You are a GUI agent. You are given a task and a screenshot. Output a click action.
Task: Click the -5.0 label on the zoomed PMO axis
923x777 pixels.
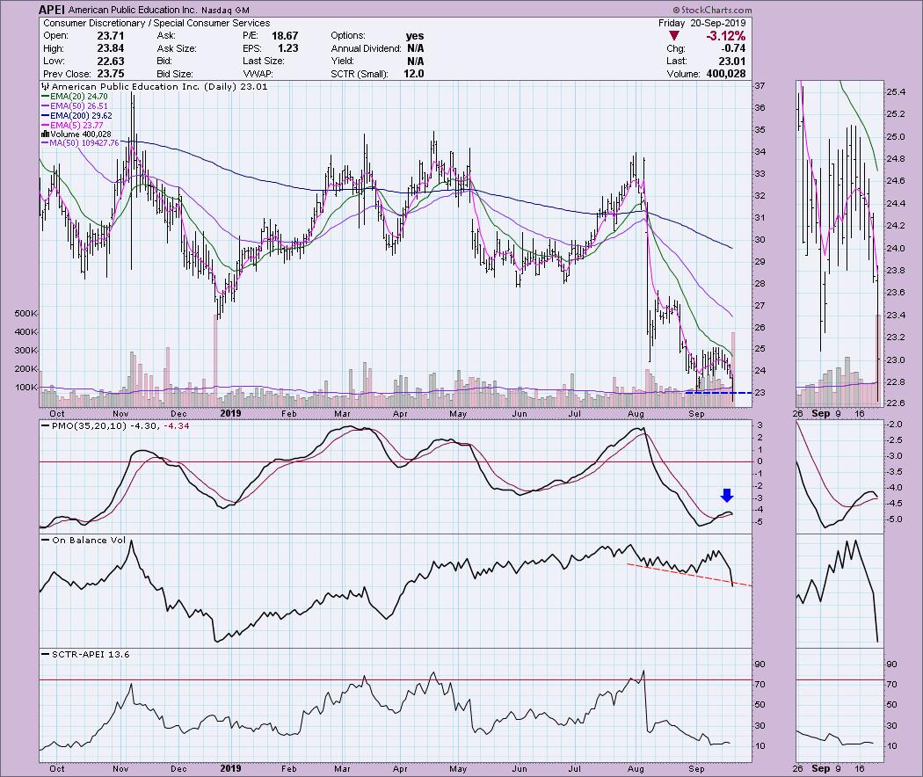coord(895,519)
